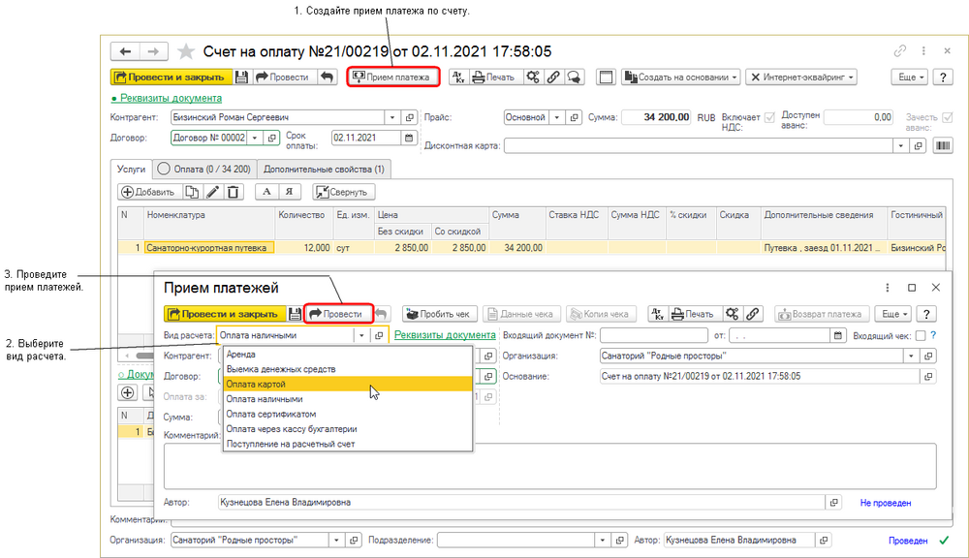969x558 pixels.
Task: Toggle the Входящий чек checkbox
Action: 920,335
